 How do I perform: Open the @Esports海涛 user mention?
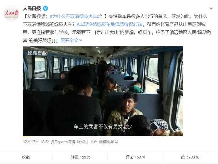tap(63, 142)
